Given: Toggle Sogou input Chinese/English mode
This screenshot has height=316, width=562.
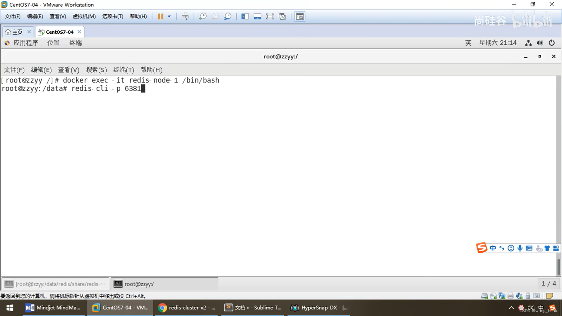Looking at the screenshot, I should point(493,248).
